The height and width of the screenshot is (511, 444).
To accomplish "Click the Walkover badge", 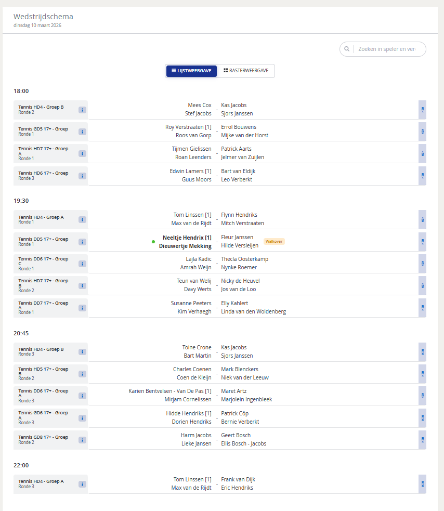I will click(274, 242).
